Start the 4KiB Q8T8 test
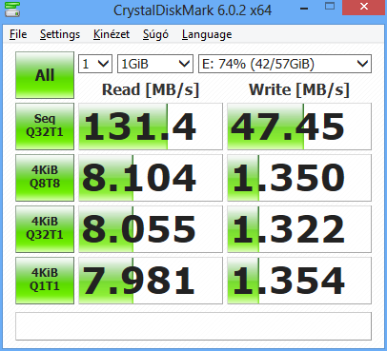This screenshot has height=351, width=387. [x=45, y=178]
